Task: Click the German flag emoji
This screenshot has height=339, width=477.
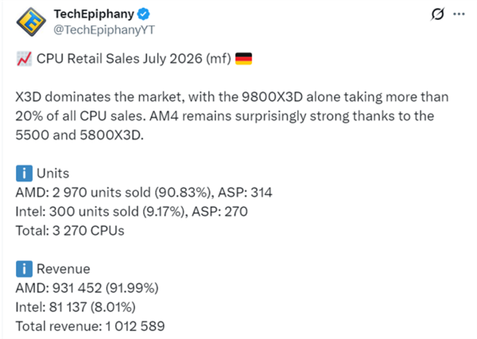Action: point(244,59)
